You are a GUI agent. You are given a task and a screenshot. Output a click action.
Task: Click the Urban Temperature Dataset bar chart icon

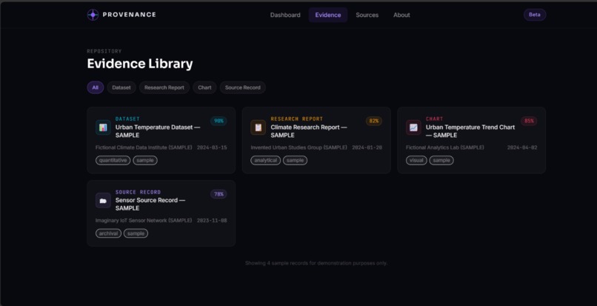point(103,127)
